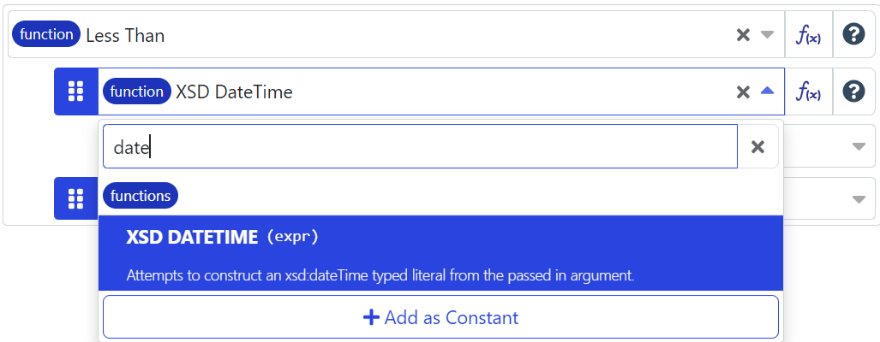This screenshot has height=342, width=880.
Task: Click the drag handle beside XSD DateTime
Action: [x=76, y=91]
